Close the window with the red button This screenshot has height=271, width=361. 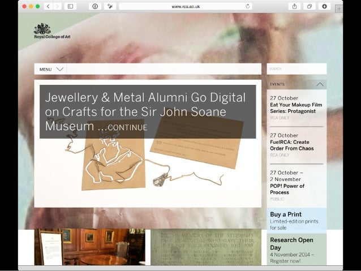point(24,6)
